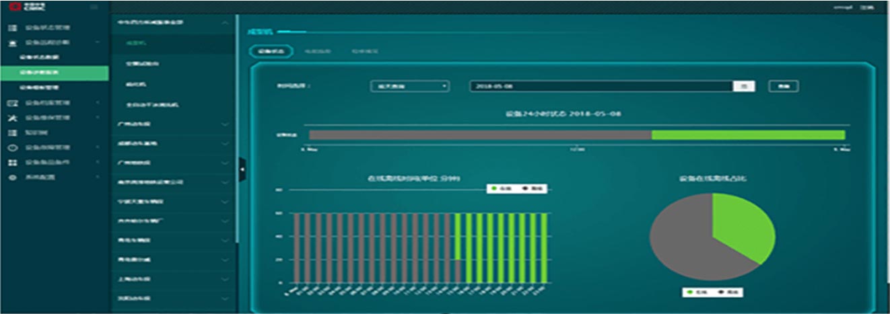Open the time selection dropdown
Image resolution: width=890 pixels, height=314 pixels.
point(409,86)
